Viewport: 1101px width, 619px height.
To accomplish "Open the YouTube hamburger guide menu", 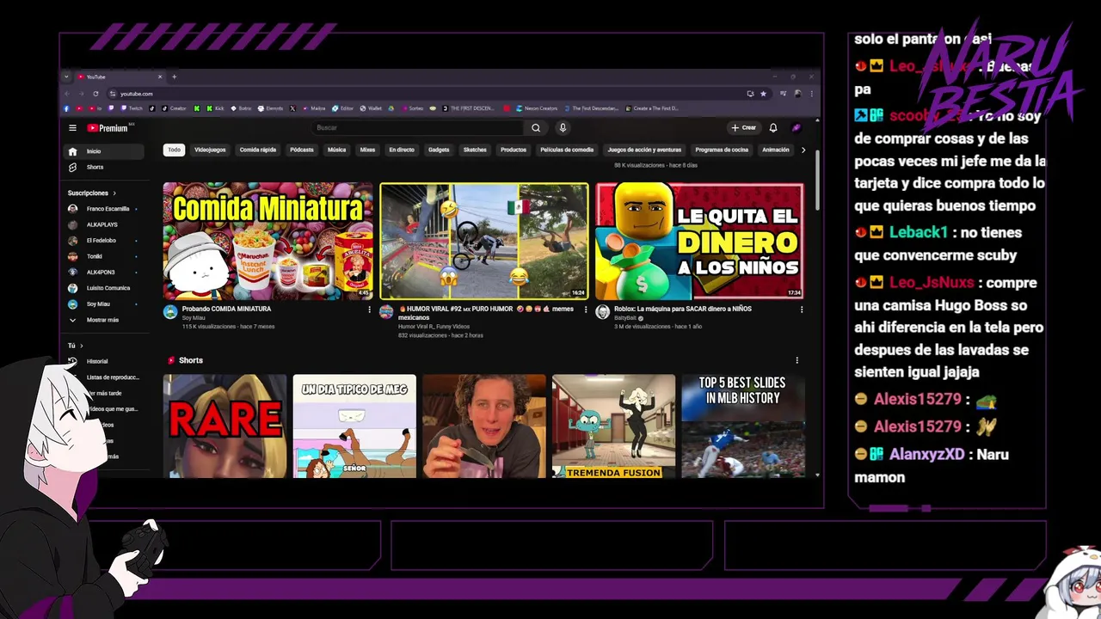I will point(72,128).
